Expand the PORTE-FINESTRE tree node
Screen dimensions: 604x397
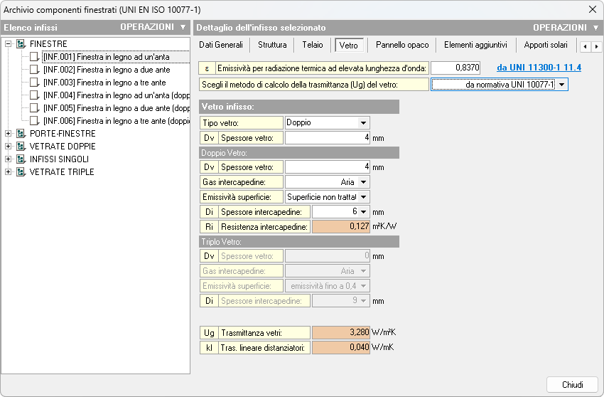[x=9, y=134]
